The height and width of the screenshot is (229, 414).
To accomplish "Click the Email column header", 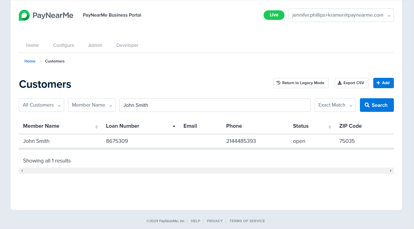I will pyautogui.click(x=190, y=126).
